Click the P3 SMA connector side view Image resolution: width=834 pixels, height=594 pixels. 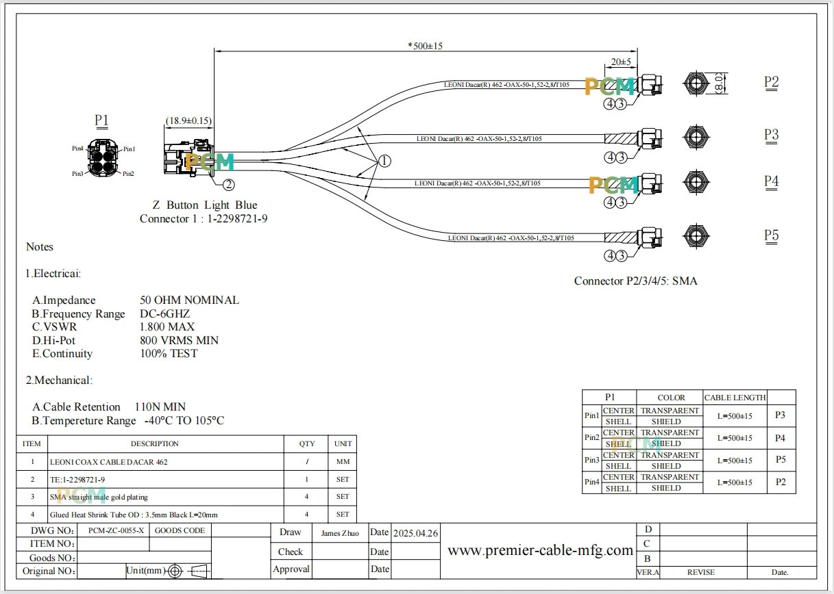tap(650, 138)
